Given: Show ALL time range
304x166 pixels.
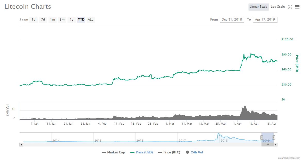Looking at the screenshot, I should point(90,20).
